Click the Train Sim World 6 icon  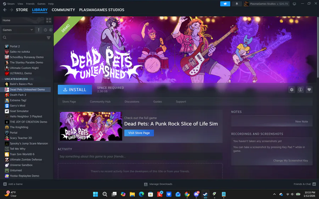tap(7, 154)
